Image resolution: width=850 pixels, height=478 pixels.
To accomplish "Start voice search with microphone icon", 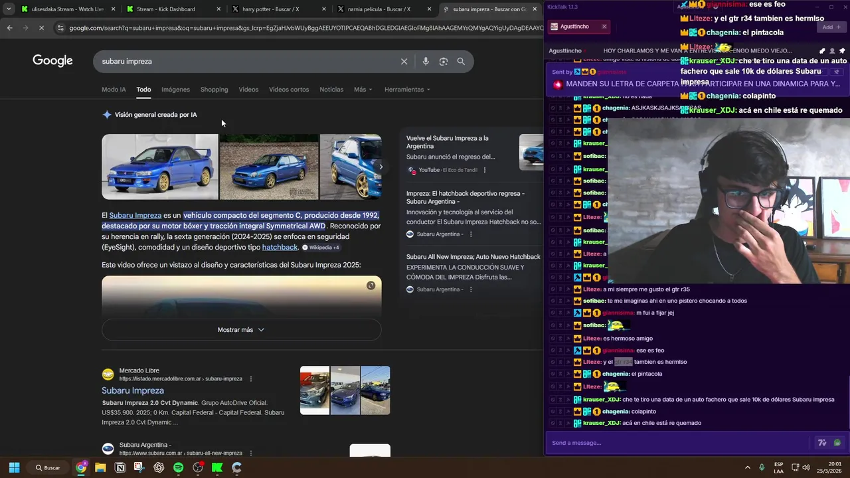I will coord(426,61).
